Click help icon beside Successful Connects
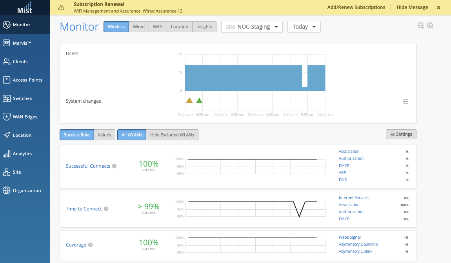The height and width of the screenshot is (263, 451). tap(115, 166)
